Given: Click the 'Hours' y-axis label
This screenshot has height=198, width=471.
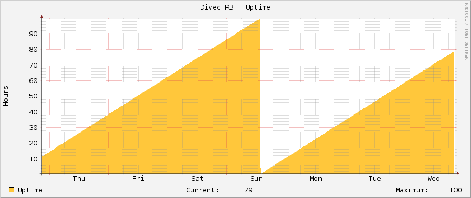Looking at the screenshot, I should [6, 95].
